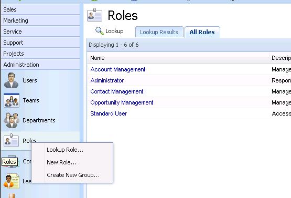
Task: Collapse the Administration section
Action: [x=40, y=65]
